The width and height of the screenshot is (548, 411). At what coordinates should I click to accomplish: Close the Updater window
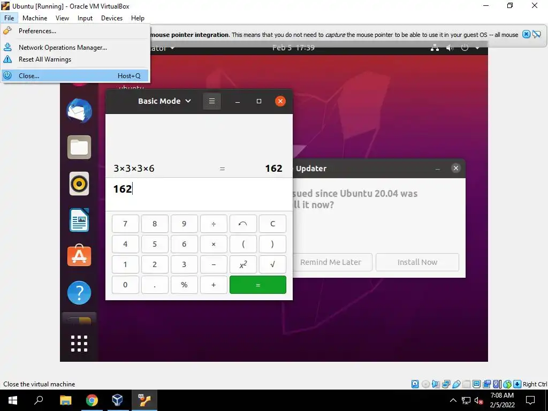coord(456,168)
